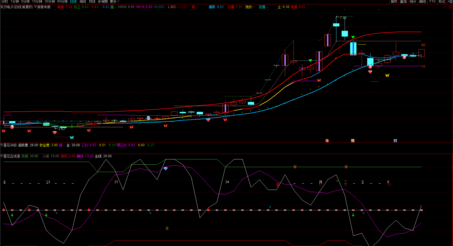Switch to the 周线 weekly chart
The image size is (453, 246).
(83, 2)
